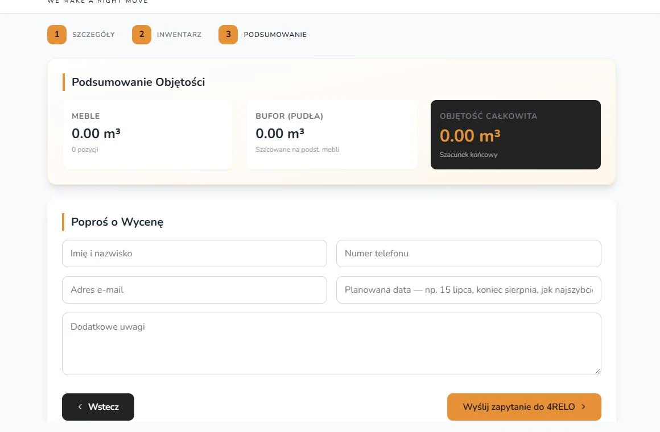Image resolution: width=660 pixels, height=432 pixels.
Task: Click the Podsumowanie Objętości heading
Action: [x=138, y=82]
